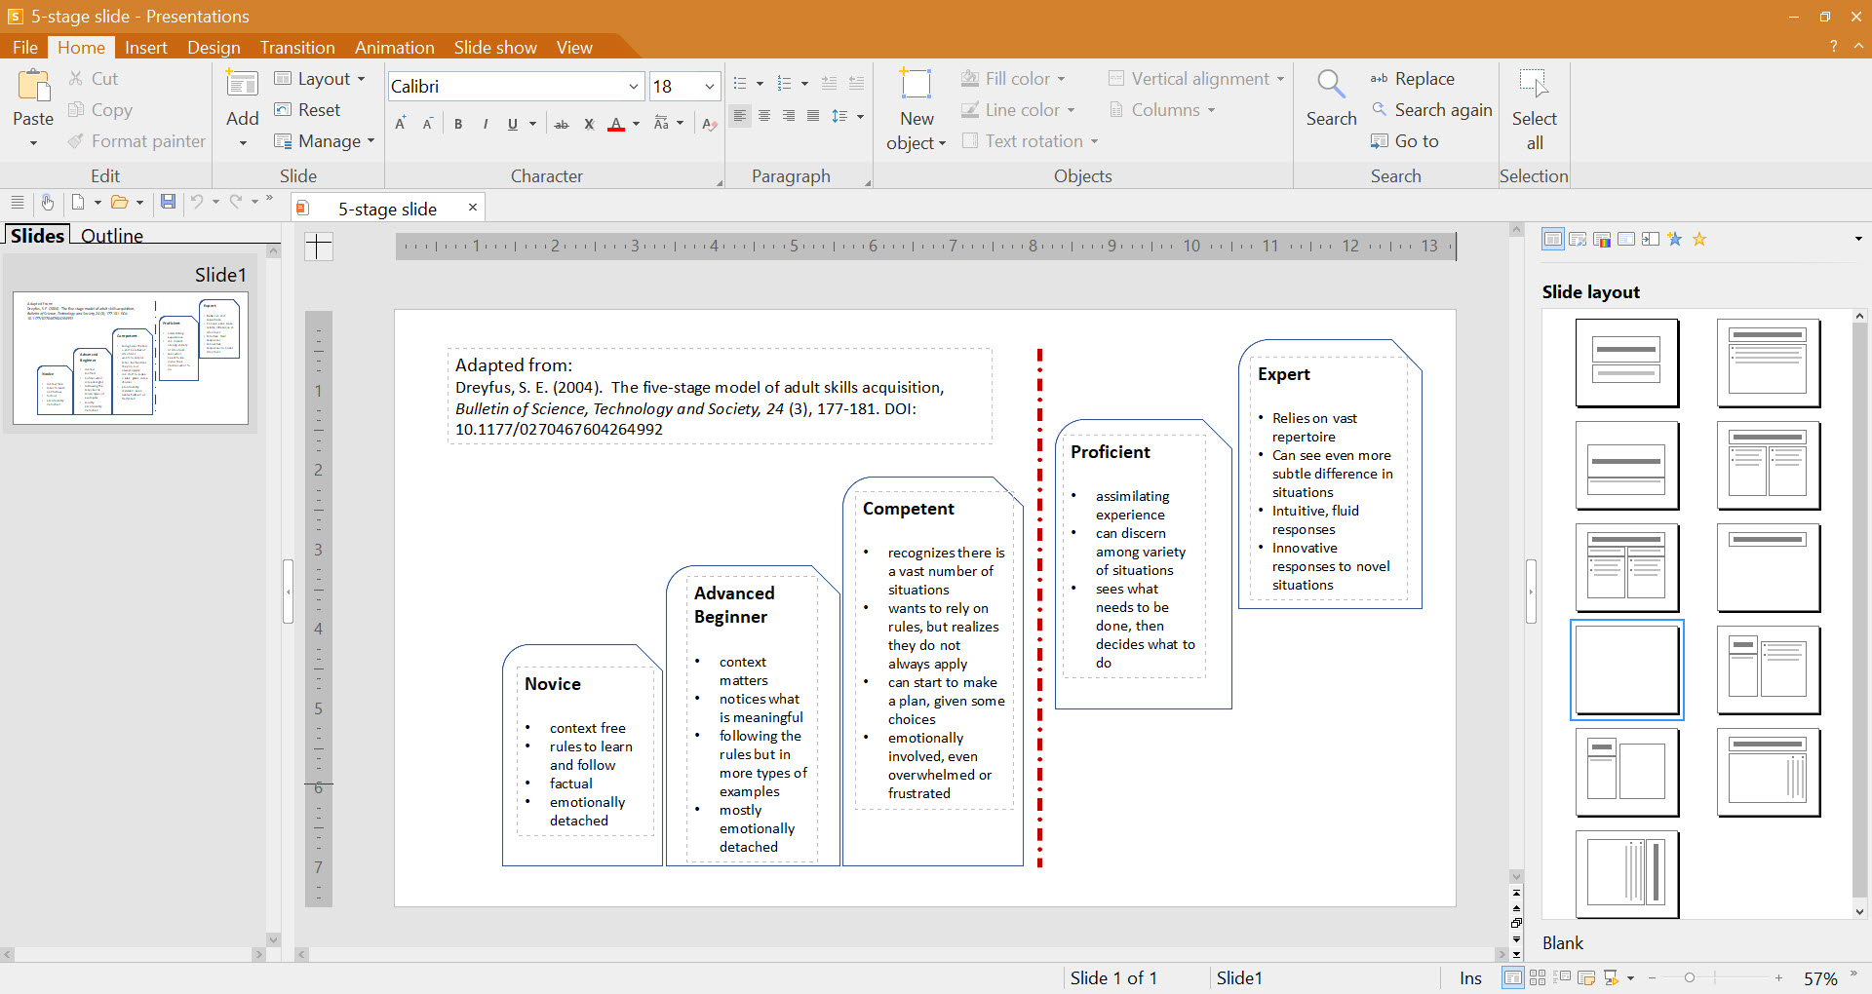Click the zoom in plus button
Image resolution: width=1872 pixels, height=994 pixels.
tap(1778, 977)
